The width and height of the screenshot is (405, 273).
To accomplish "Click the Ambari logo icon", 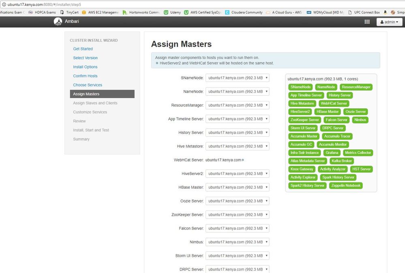I will [x=58, y=21].
